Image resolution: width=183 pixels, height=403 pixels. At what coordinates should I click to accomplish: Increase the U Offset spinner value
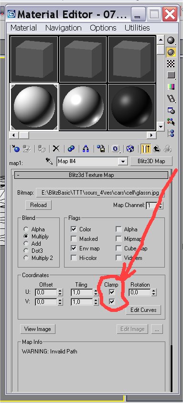click(60, 290)
